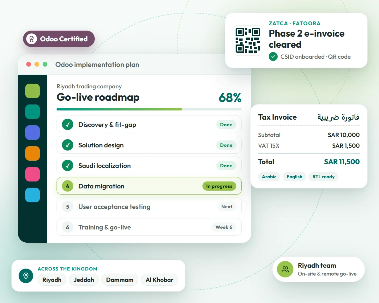
Task: Click the Riyadh team people icon
Action: tap(285, 269)
